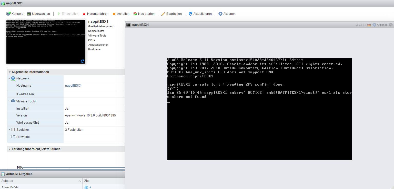Suspend the VM with Anhalten
Viewport: 394px width, 189px height.
121,14
